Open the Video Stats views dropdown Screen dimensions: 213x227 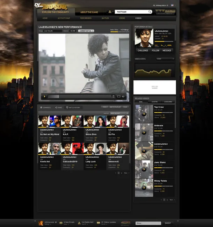pos(165,59)
